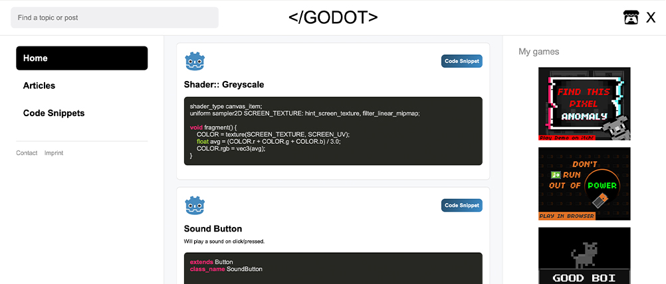The width and height of the screenshot is (666, 284).
Task: Focus the 'Find a topic or post' search field
Action: (114, 18)
